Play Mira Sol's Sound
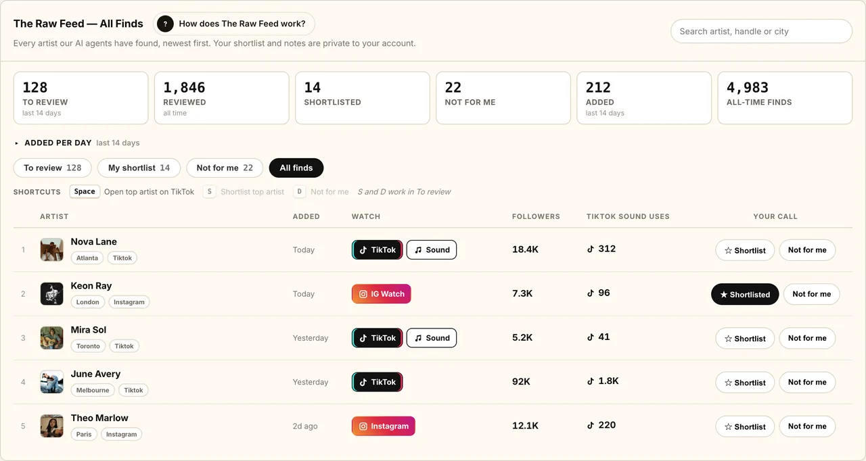866x461 pixels. tap(432, 338)
